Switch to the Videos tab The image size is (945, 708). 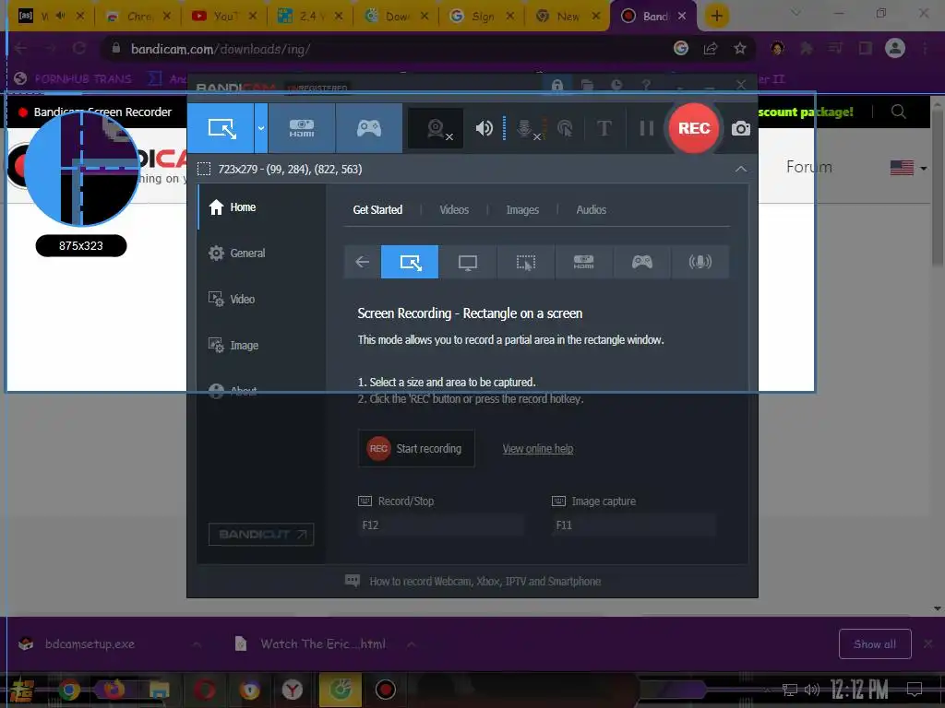coord(454,209)
